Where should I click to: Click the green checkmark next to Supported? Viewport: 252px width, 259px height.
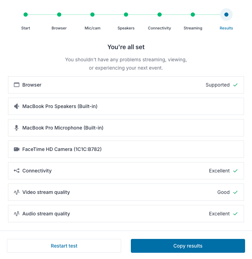pos(235,85)
